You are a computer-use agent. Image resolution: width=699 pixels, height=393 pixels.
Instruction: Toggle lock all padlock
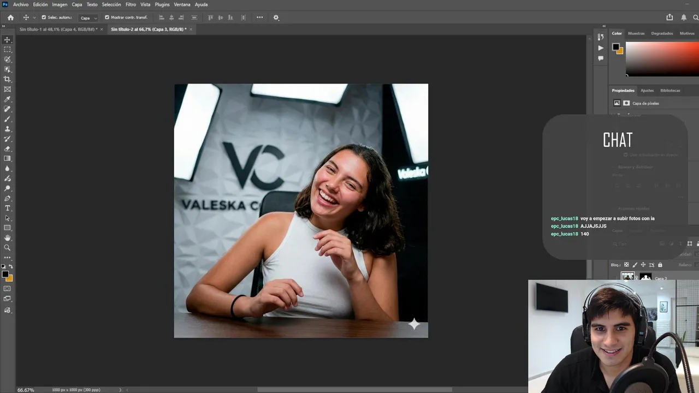click(660, 265)
